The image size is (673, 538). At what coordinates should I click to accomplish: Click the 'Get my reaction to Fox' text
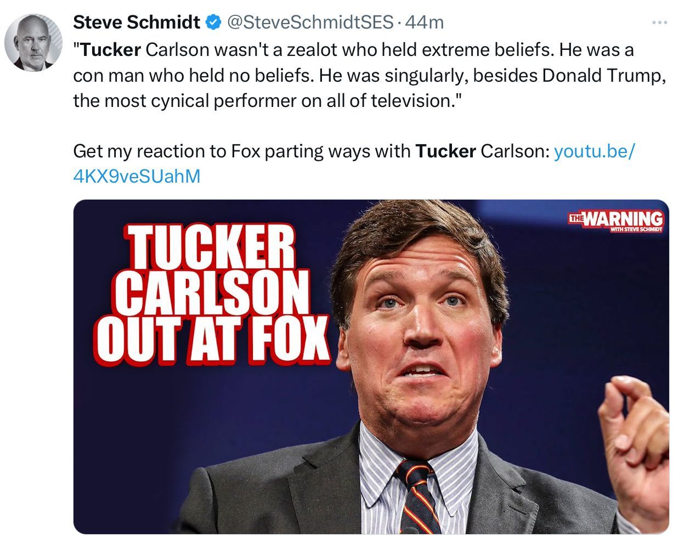point(166,151)
